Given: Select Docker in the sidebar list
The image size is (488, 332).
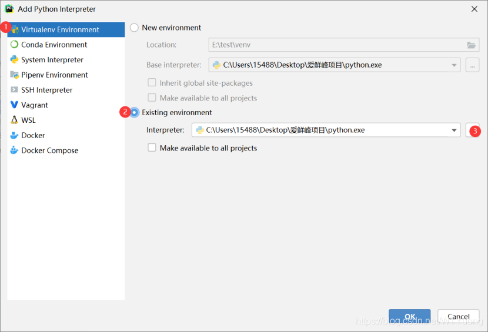Looking at the screenshot, I should (x=66, y=135).
